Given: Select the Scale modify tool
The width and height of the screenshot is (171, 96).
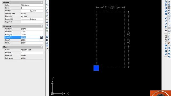Looking at the screenshot, I should pos(169,16).
